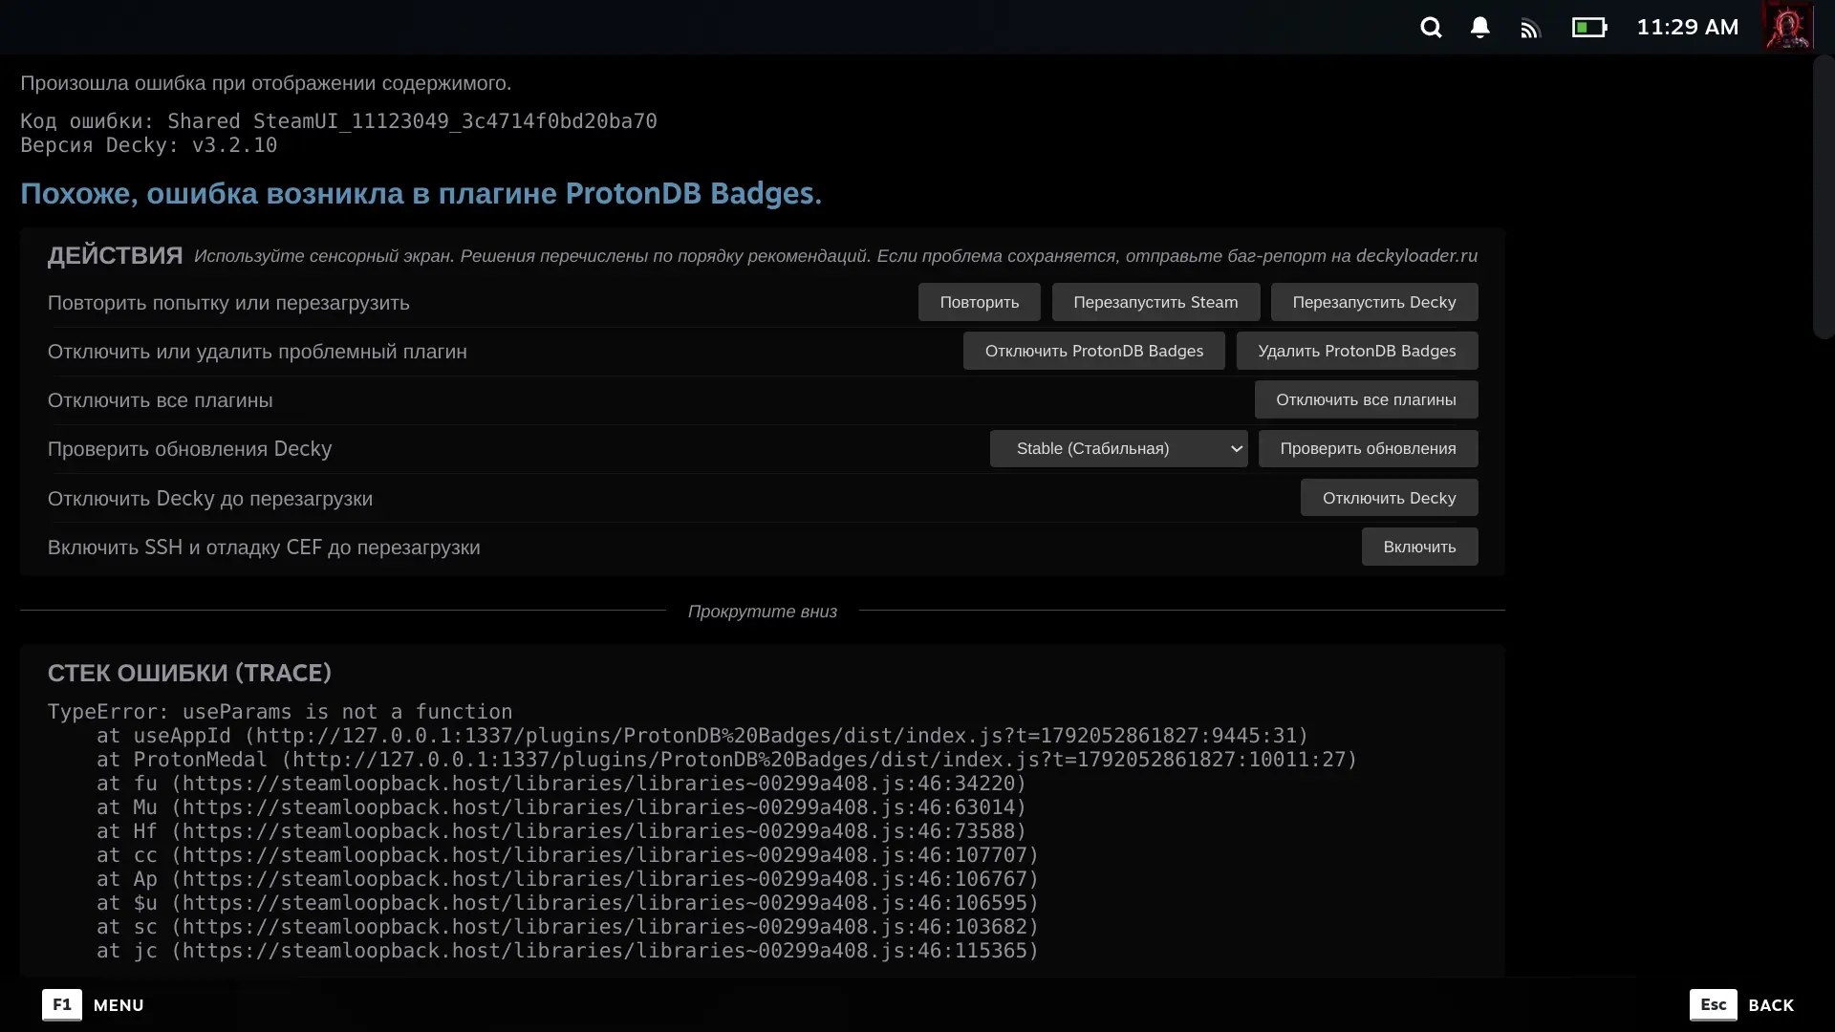Click TypeError: useParams is not a function
Screen dimensions: 1835x1032
click(280, 712)
